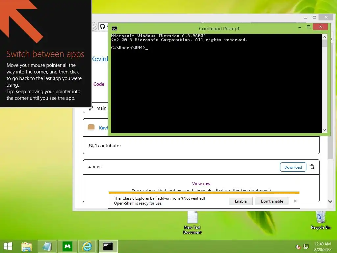Click the muted volume tray icon
The height and width of the screenshot is (253, 337).
point(298,247)
